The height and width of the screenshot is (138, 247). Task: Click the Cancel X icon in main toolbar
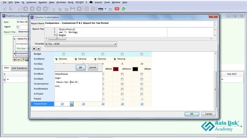tap(79, 9)
